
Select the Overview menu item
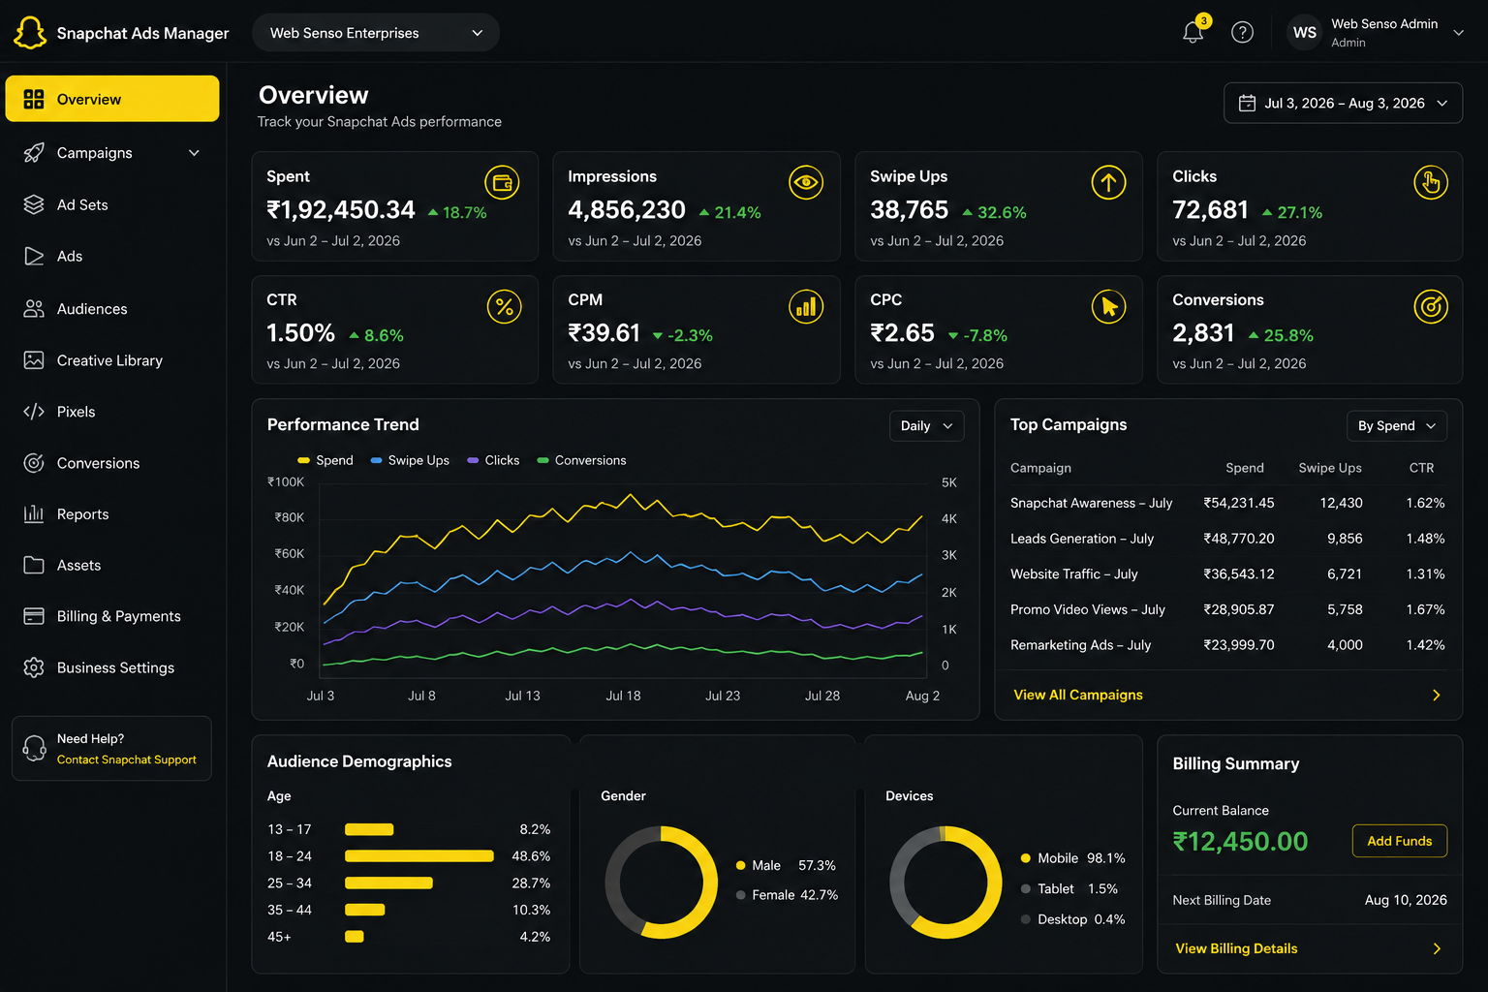pos(112,99)
